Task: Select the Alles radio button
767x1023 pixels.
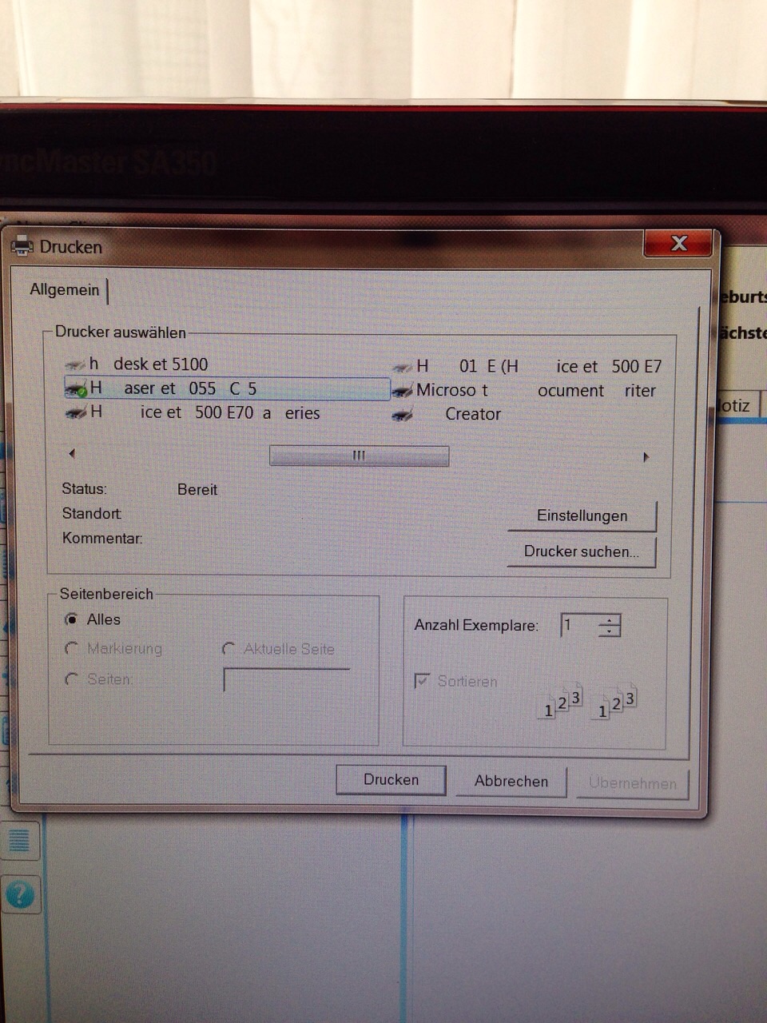Action: click(x=72, y=619)
